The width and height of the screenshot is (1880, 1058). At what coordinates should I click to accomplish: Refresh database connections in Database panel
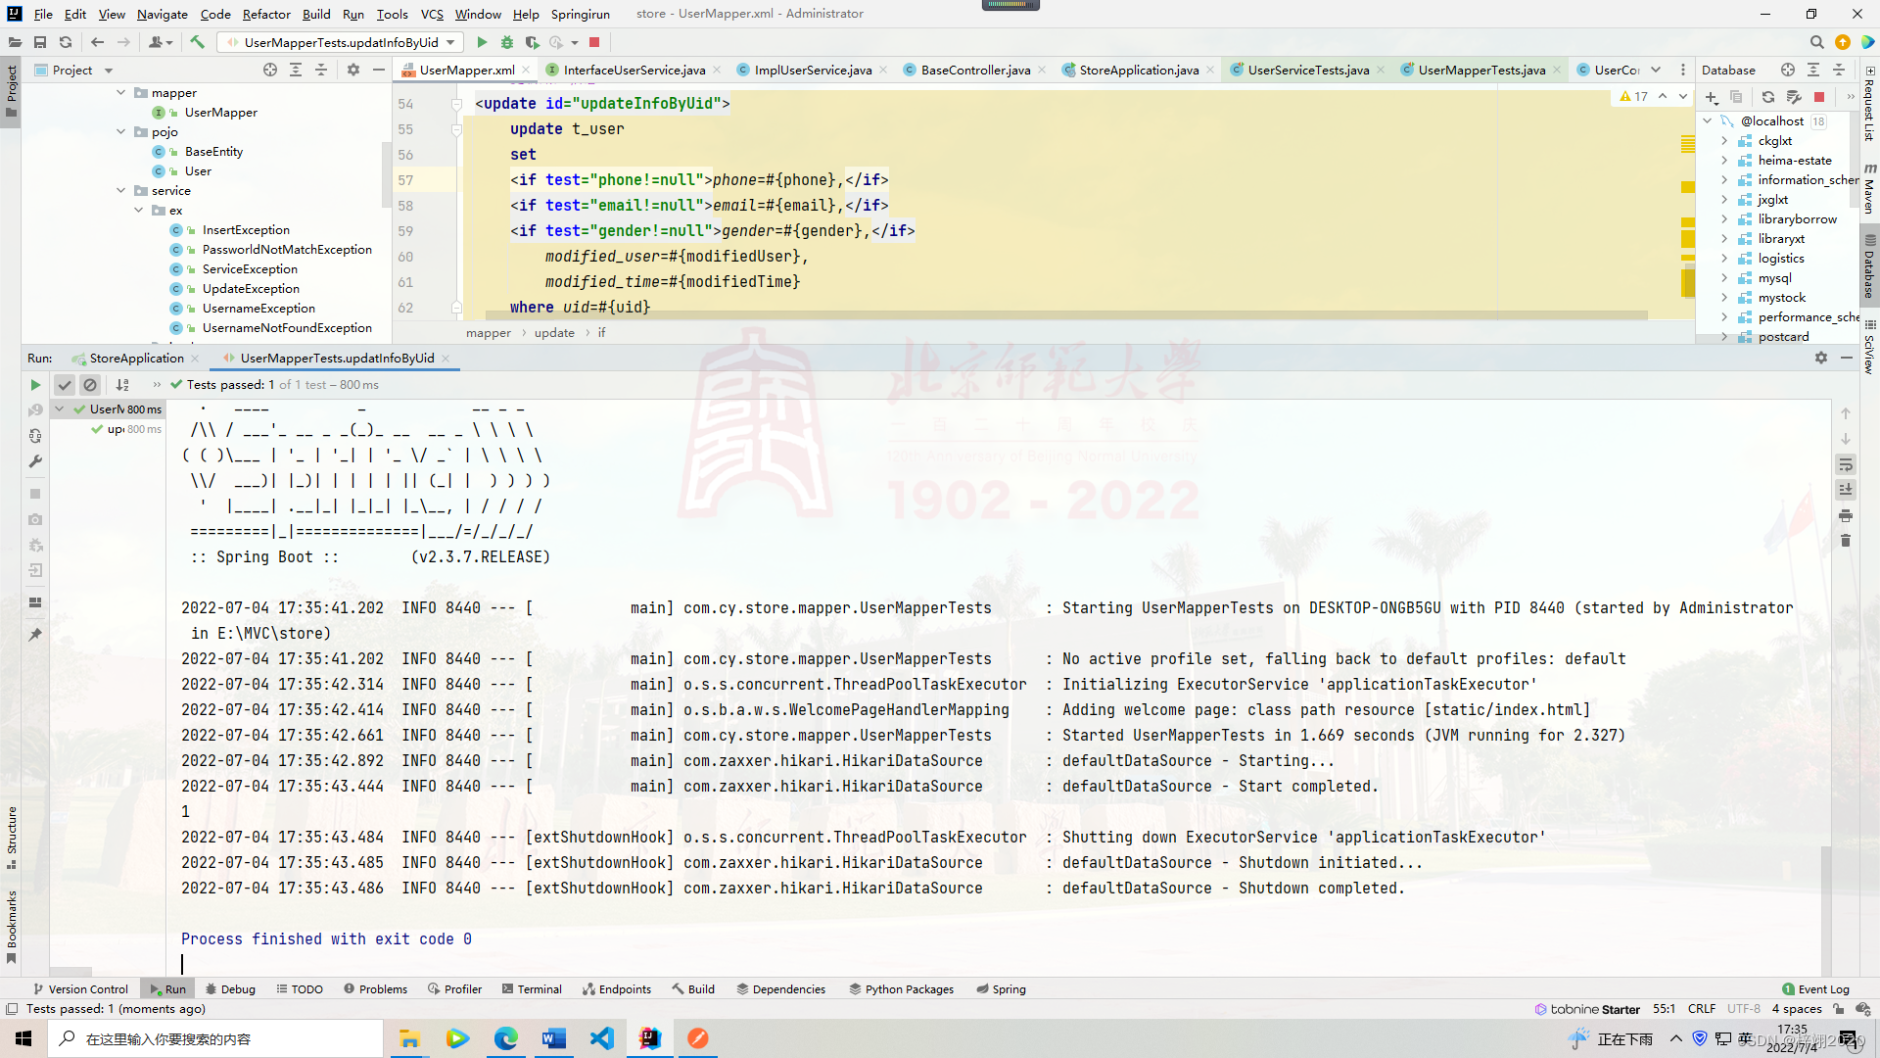(x=1767, y=97)
